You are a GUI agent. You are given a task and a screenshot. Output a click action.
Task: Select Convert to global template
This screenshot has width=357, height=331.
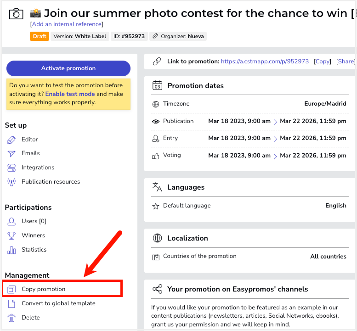(x=58, y=303)
